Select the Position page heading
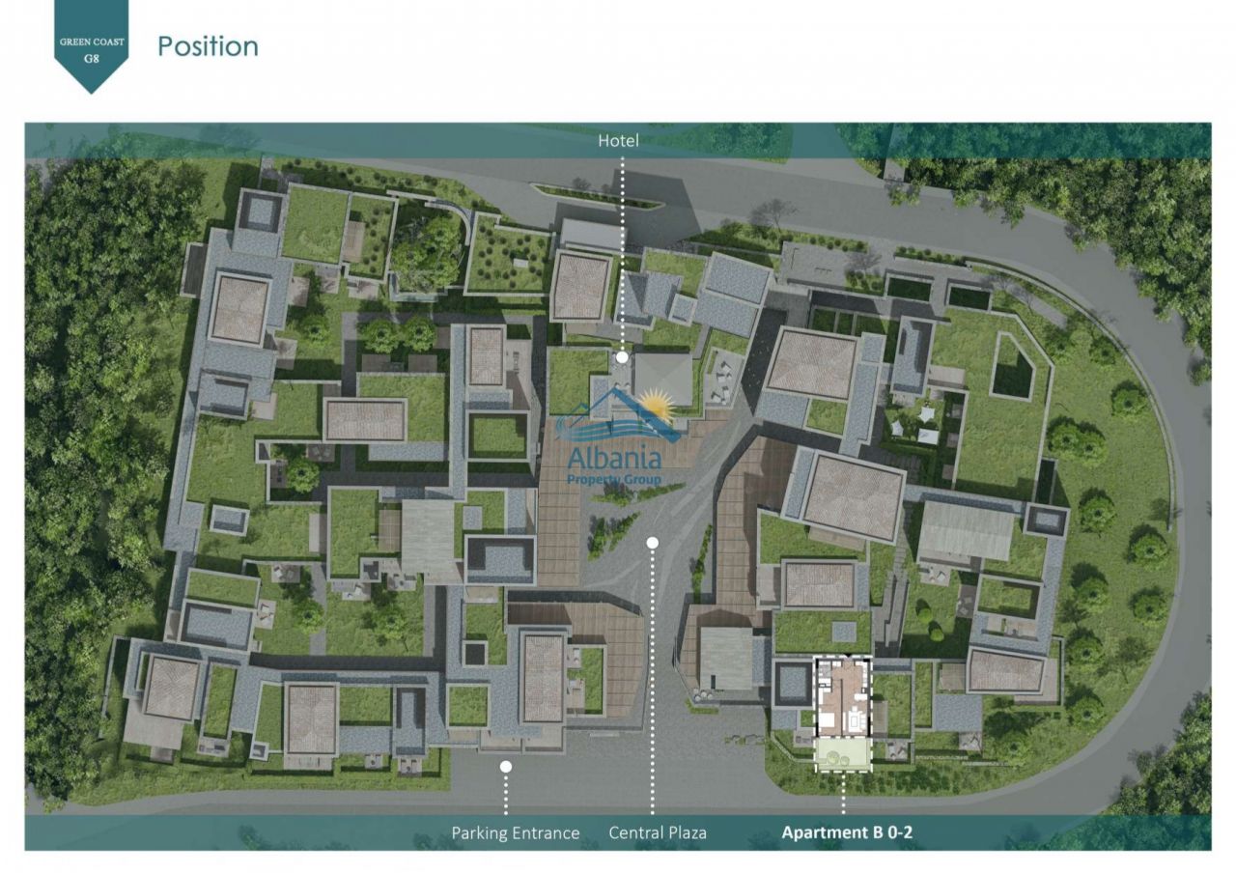This screenshot has height=873, width=1236. pyautogui.click(x=208, y=46)
